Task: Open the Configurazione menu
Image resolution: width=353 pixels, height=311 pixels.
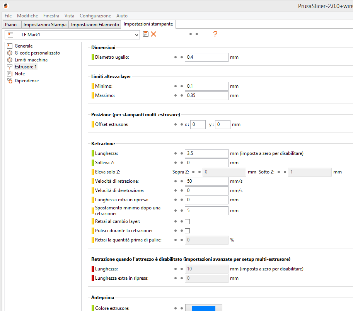Action: (95, 16)
